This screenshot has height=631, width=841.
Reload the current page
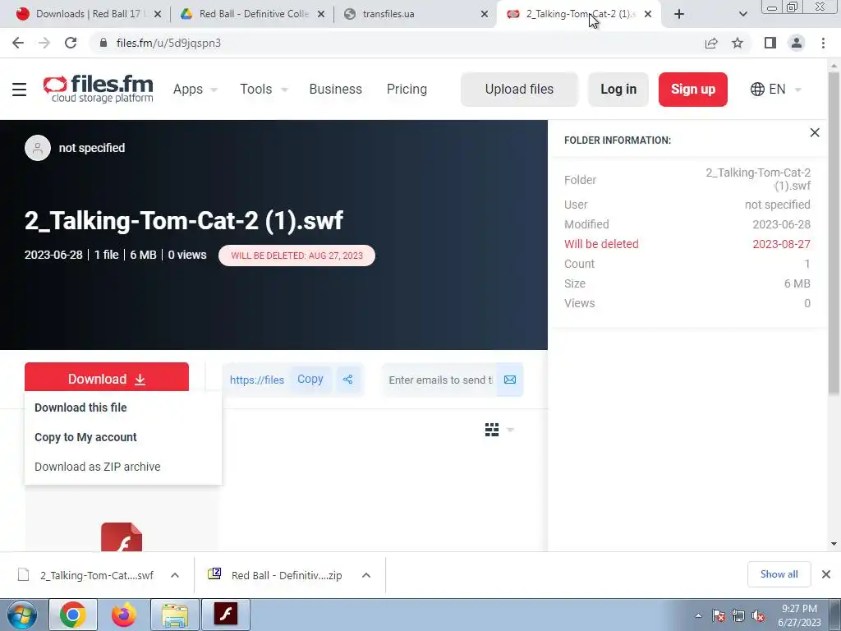[x=71, y=43]
